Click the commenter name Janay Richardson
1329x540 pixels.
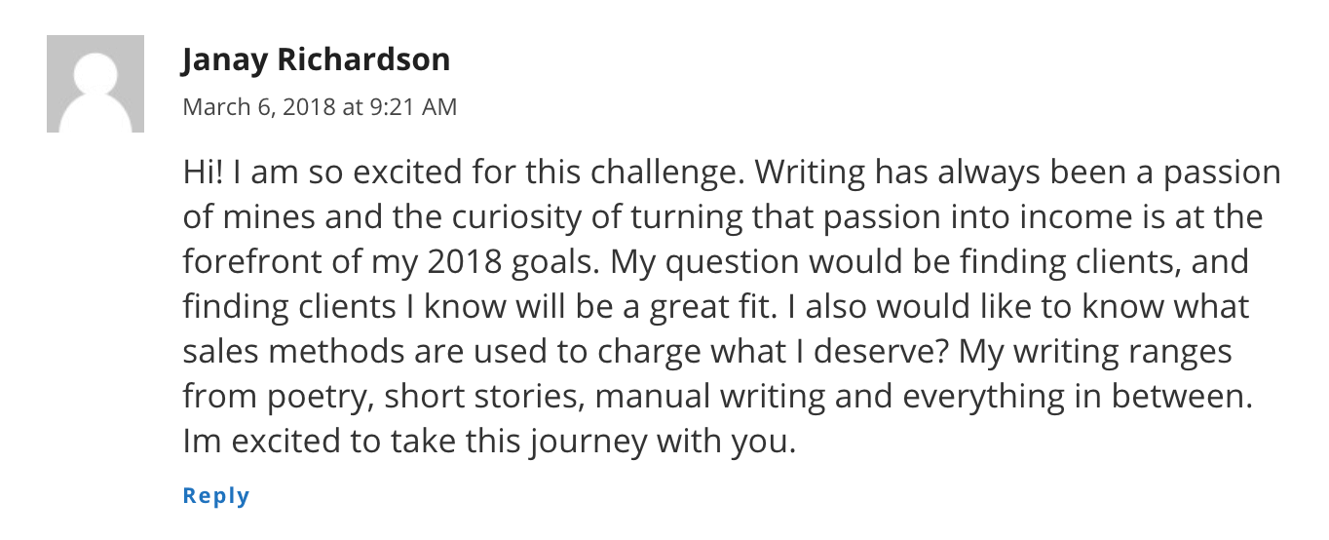(316, 59)
